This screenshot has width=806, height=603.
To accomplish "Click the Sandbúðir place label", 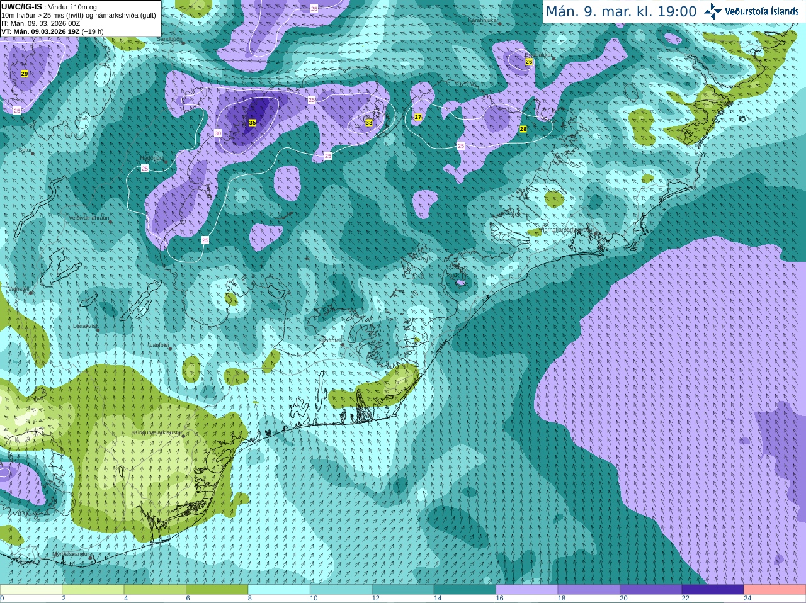I will pos(169,39).
